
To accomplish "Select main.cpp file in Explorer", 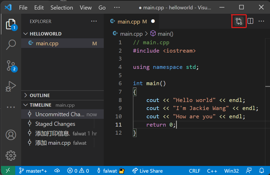I will 47,43.
